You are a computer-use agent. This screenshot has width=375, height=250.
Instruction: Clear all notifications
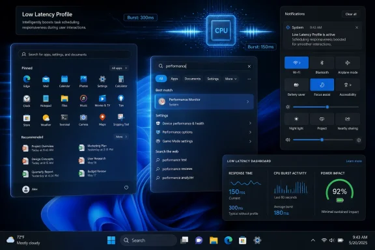point(351,14)
